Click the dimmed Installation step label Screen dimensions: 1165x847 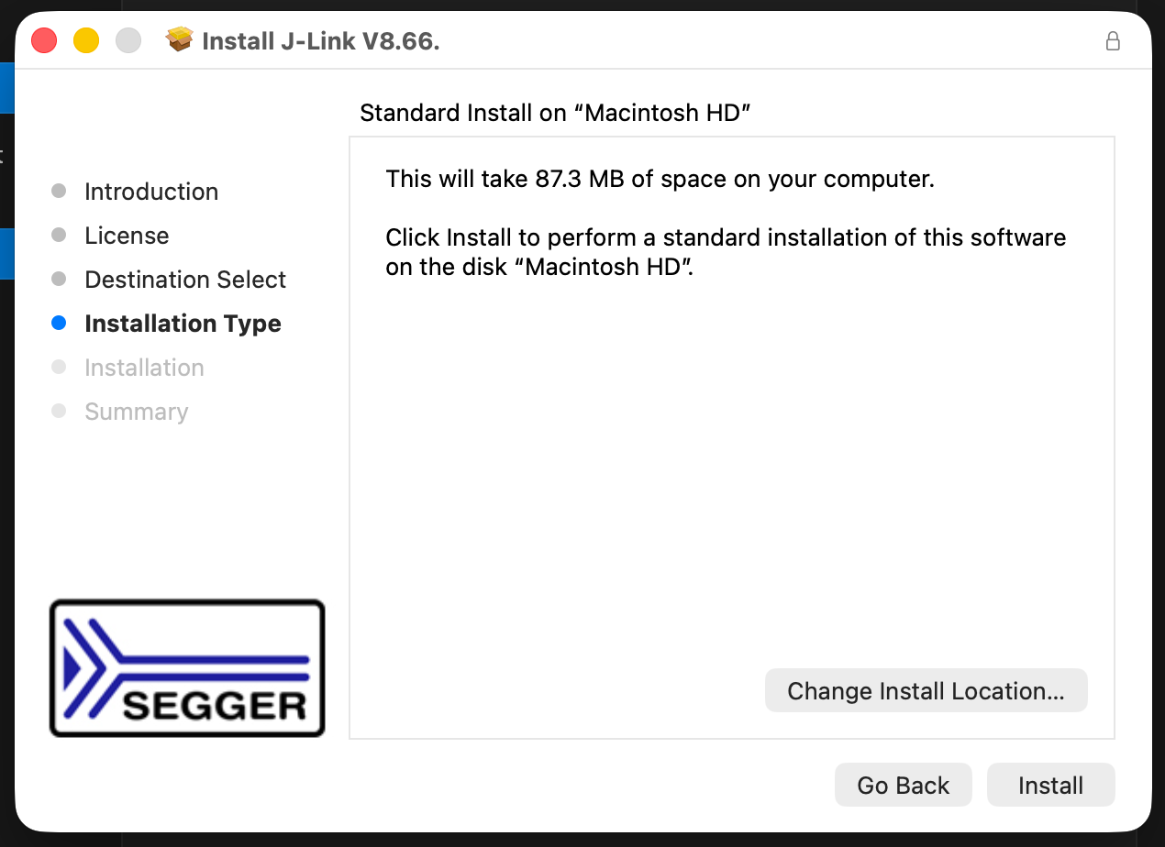point(144,368)
